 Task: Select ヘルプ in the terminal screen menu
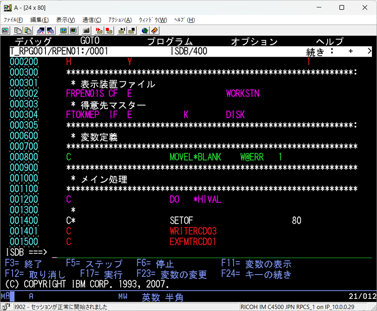click(x=329, y=41)
